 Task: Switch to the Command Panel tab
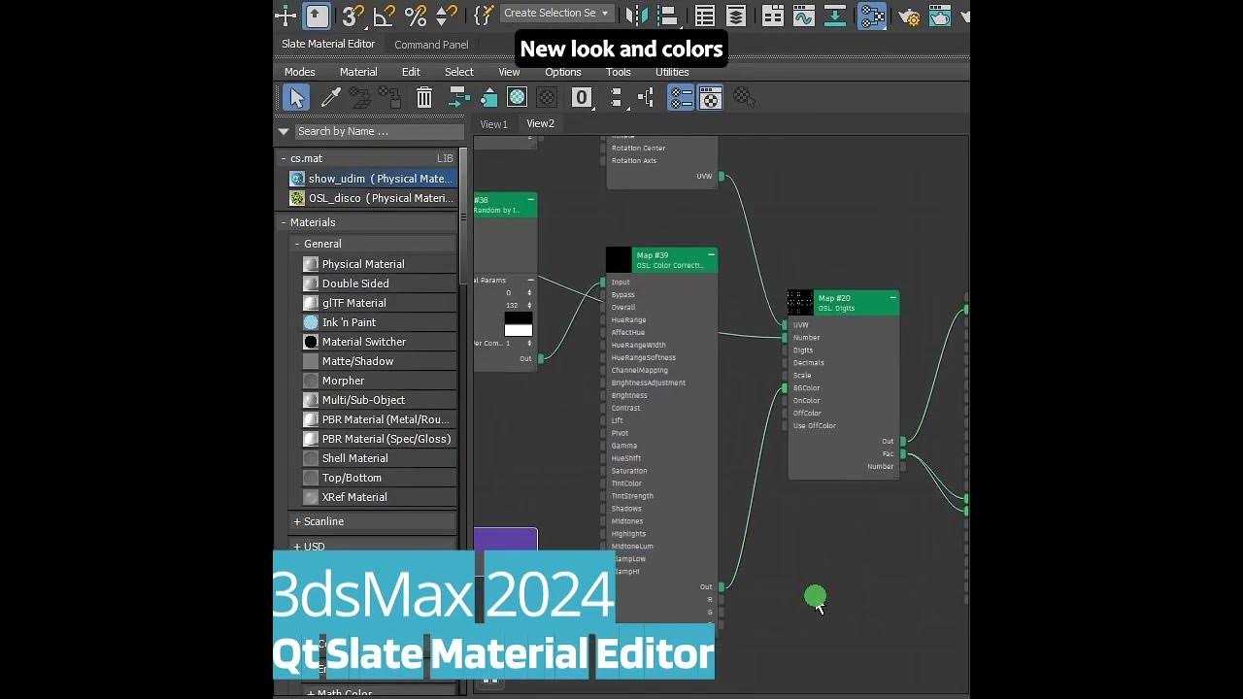431,45
